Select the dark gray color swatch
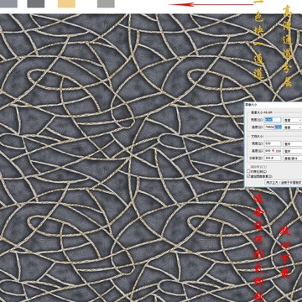302x302 pixels. point(36,3)
